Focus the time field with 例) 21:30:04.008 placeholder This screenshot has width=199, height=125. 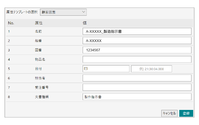(x=151, y=69)
